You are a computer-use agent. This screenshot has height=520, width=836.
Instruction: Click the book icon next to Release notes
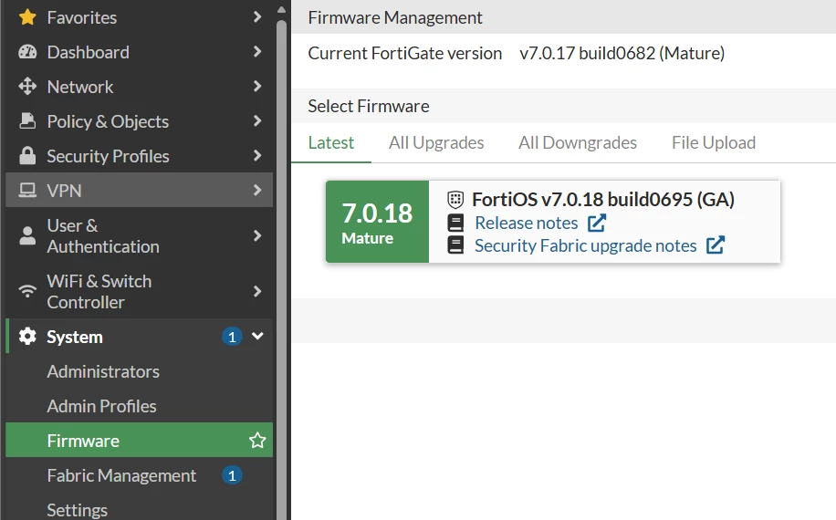(455, 223)
